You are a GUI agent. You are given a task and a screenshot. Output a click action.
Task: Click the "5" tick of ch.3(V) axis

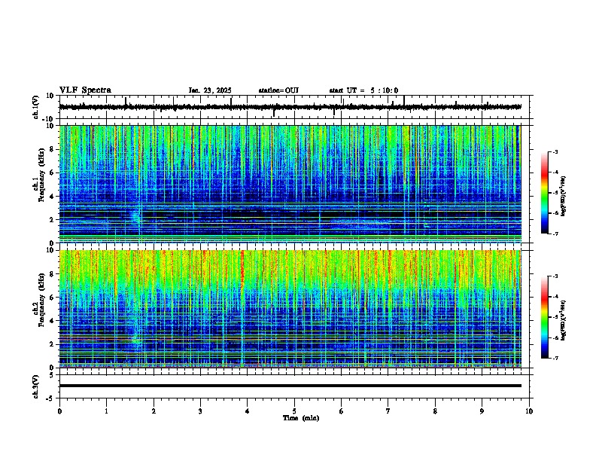[x=52, y=374]
